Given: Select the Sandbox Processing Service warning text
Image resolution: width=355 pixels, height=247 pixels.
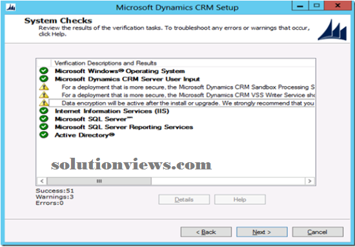Looking at the screenshot, I should [188, 87].
